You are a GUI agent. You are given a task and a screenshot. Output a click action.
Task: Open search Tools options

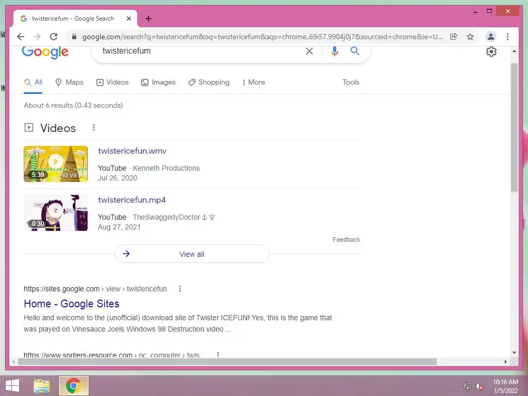(x=351, y=82)
